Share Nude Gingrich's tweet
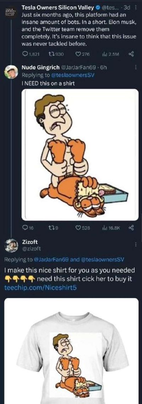The height and width of the screenshot is (404, 142). coord(133,227)
